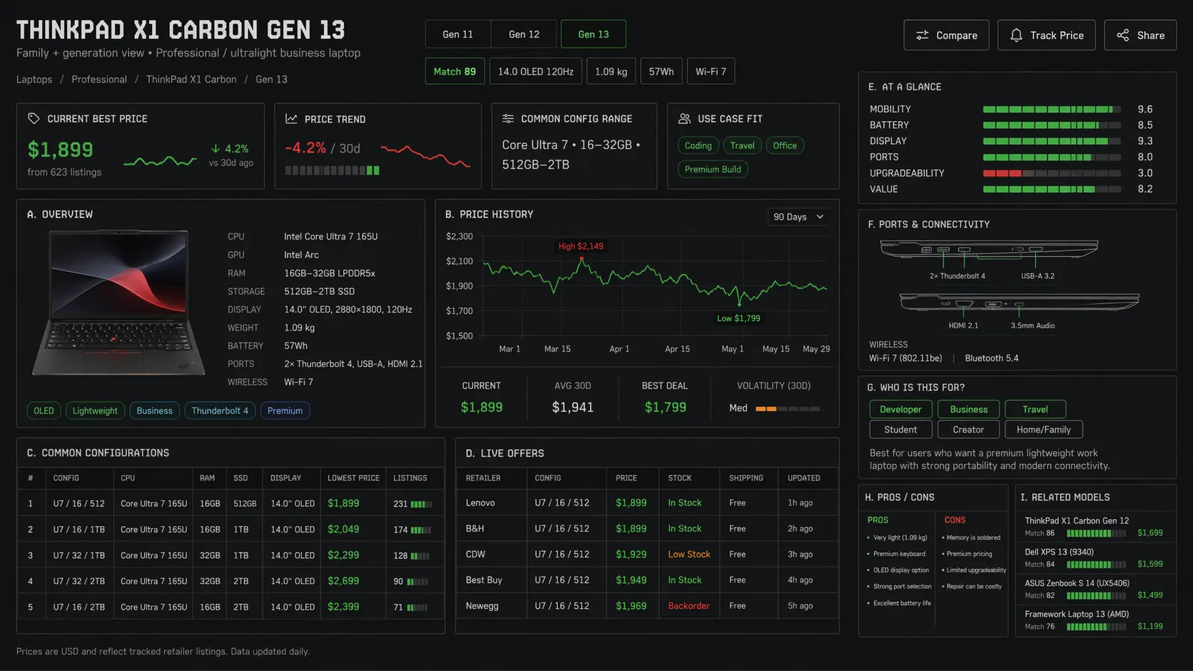Open the Framework Laptop 13 (AMD) related model
Viewport: 1193px width, 671px height.
point(1095,620)
